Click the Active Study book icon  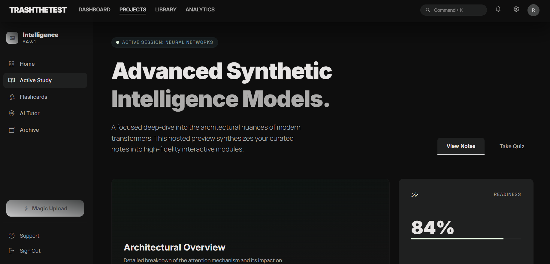(12, 80)
